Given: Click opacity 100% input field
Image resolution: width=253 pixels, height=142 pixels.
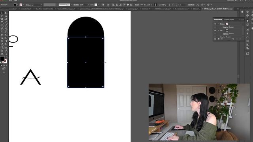Looking at the screenshot, I should point(83,5).
